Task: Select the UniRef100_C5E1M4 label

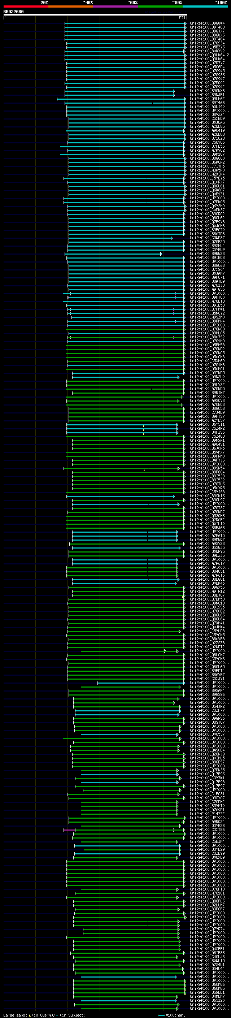Action: [x=207, y=841]
